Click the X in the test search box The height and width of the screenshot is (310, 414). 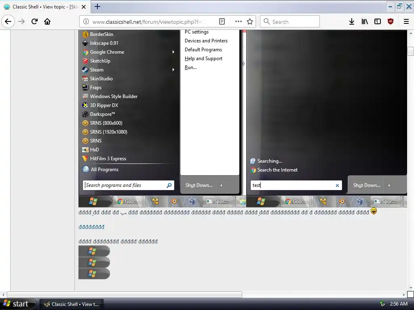click(x=337, y=186)
